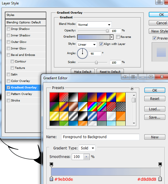Select right color stop #d8d8d8
Screen dimensions: 168x184
pos(160,179)
